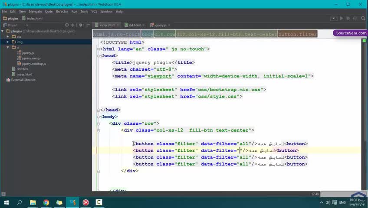368x208 pixels.
Task: Click the green inspection status indicator
Action: [x=364, y=41]
